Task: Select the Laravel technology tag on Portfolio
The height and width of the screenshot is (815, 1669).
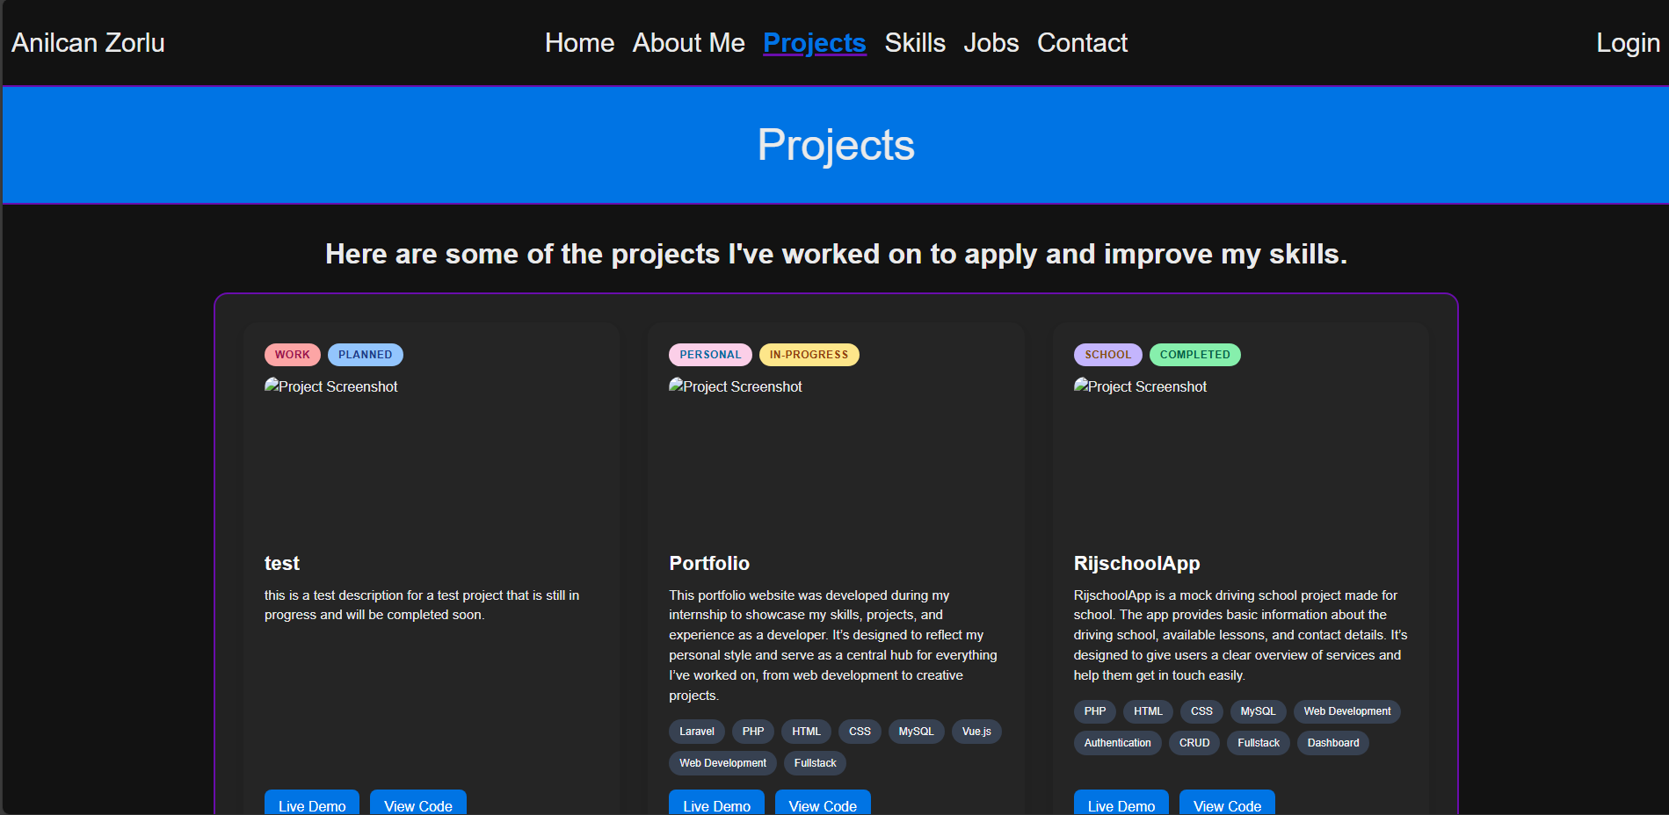Action: [696, 731]
